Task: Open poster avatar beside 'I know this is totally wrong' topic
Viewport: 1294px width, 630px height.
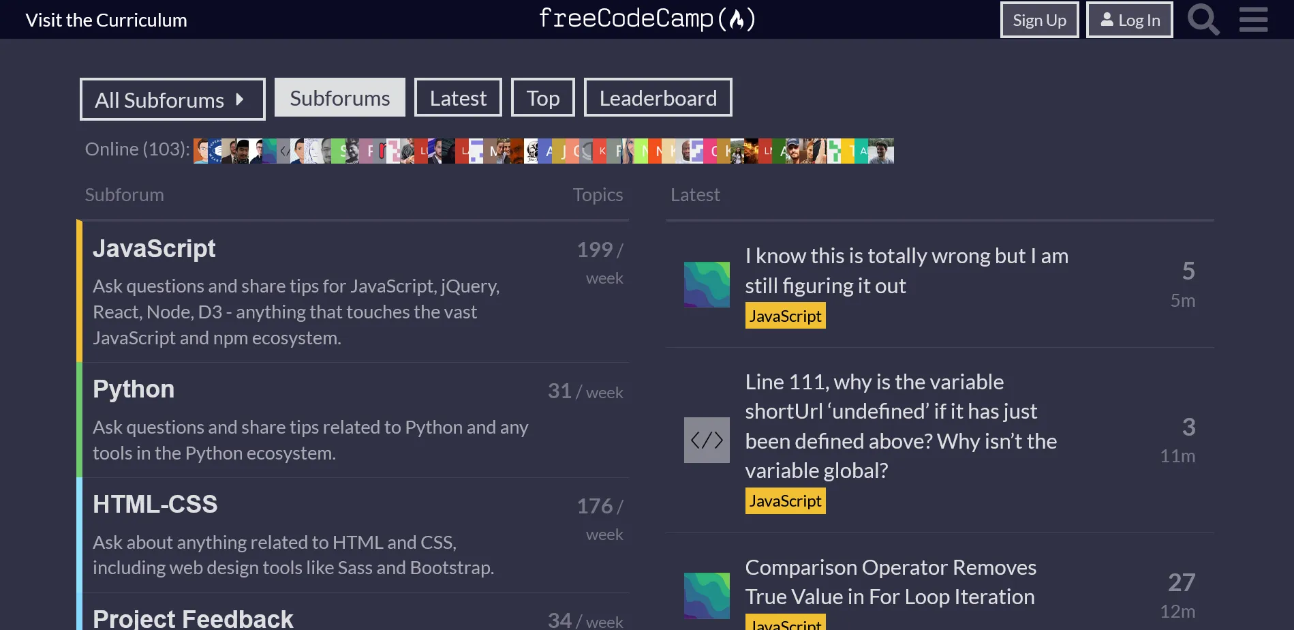Action: (707, 284)
